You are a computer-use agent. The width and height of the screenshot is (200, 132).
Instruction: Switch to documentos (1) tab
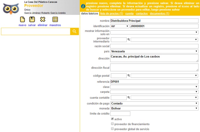(x=160, y=13)
